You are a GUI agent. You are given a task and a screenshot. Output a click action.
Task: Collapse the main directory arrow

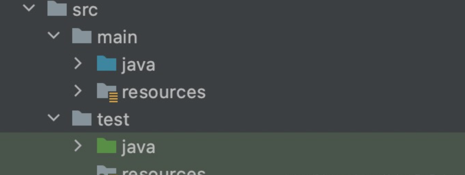[x=54, y=35]
